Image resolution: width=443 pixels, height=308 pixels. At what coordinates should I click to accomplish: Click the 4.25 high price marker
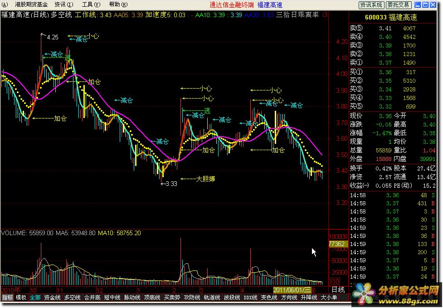pyautogui.click(x=53, y=37)
